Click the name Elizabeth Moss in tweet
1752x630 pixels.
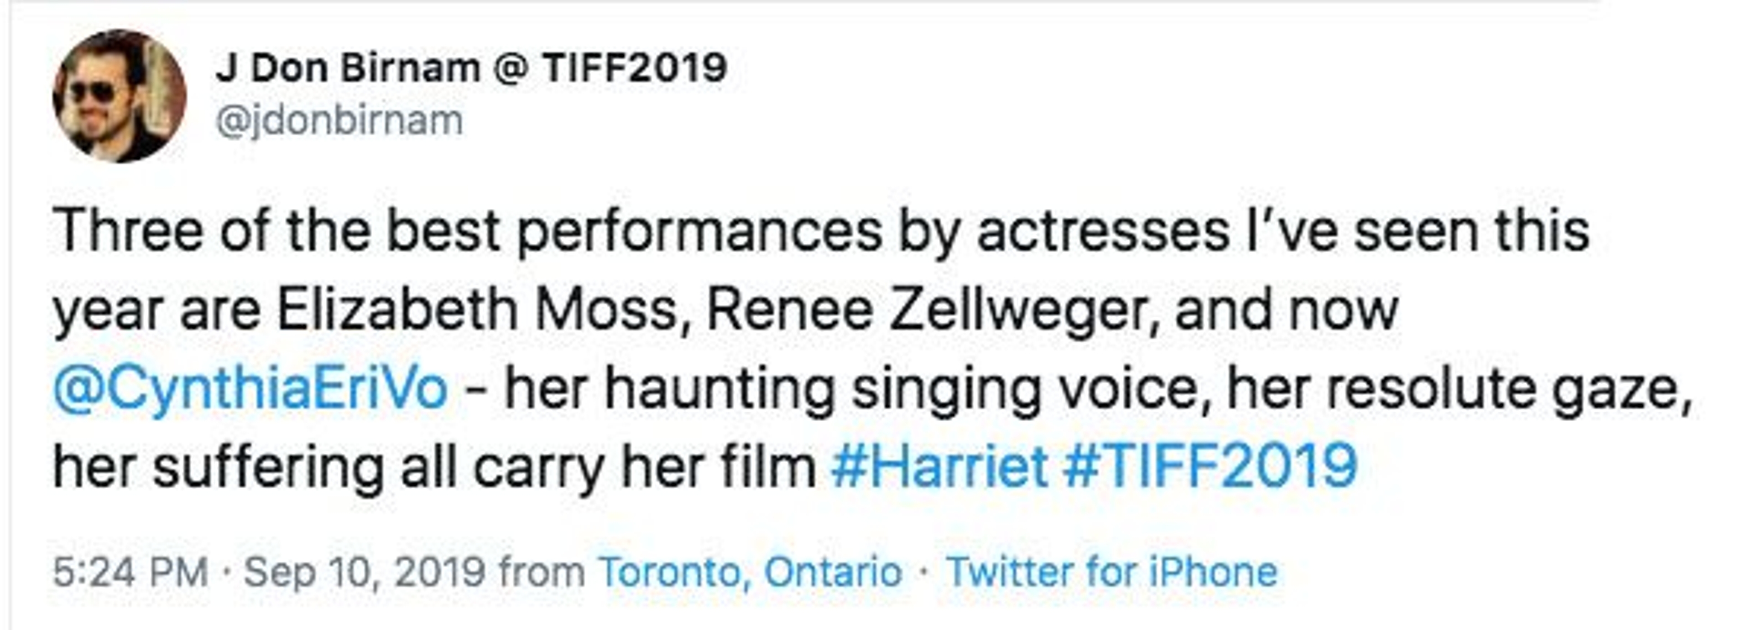point(477,310)
